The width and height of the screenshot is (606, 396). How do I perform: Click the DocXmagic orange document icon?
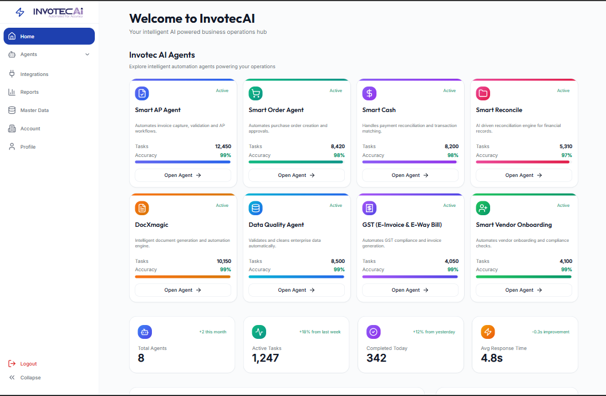pyautogui.click(x=142, y=208)
